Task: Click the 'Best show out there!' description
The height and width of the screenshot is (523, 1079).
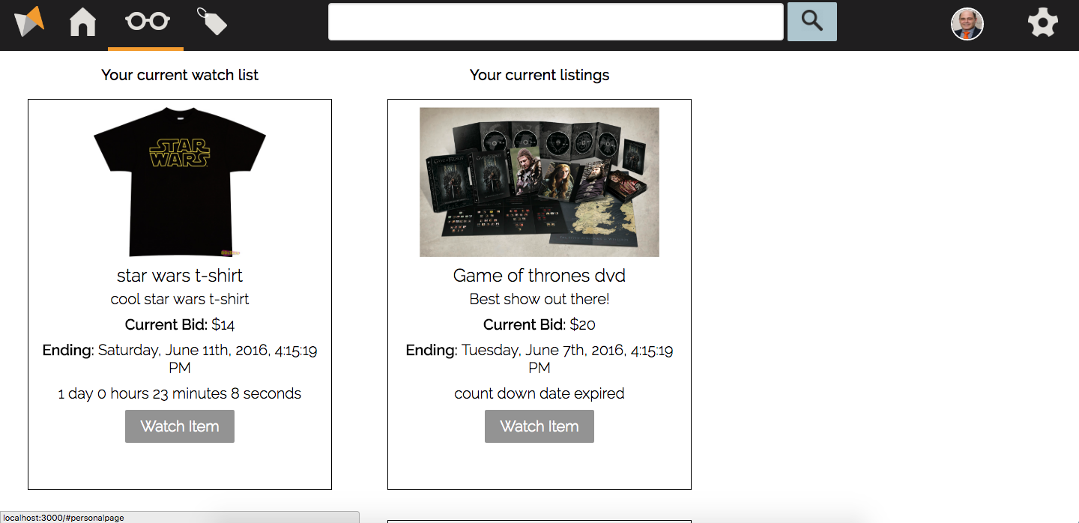Action: [x=539, y=299]
